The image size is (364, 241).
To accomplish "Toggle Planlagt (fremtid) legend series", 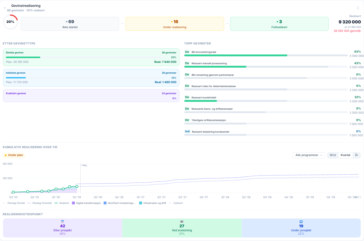I will tap(40, 203).
